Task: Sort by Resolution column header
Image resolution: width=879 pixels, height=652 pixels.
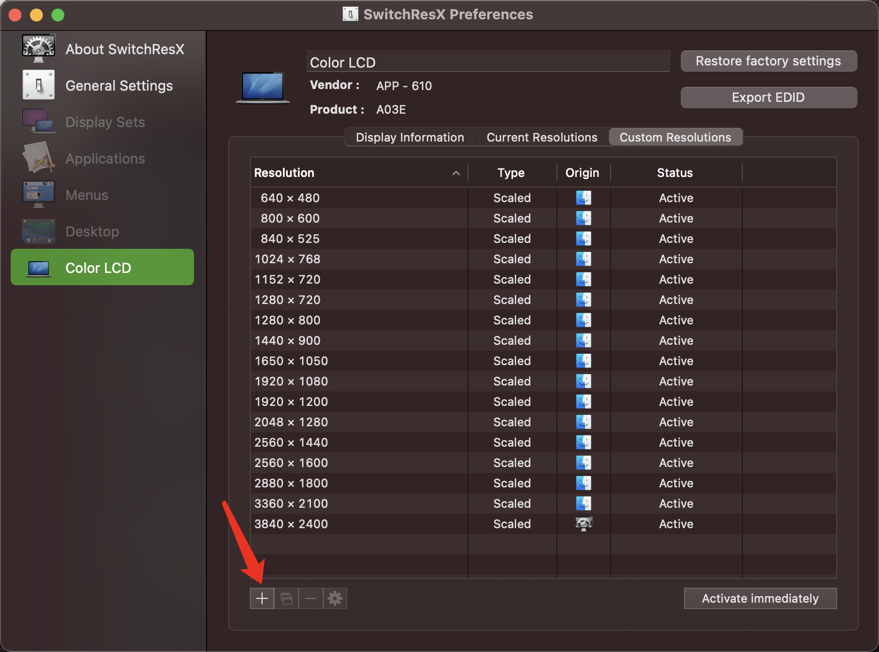Action: coord(359,173)
